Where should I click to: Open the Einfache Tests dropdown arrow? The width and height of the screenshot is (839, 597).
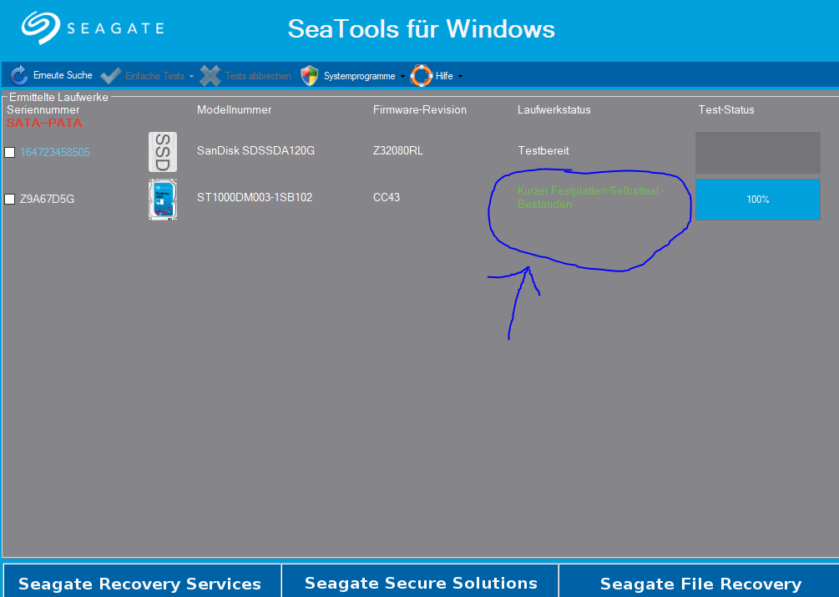[x=191, y=77]
